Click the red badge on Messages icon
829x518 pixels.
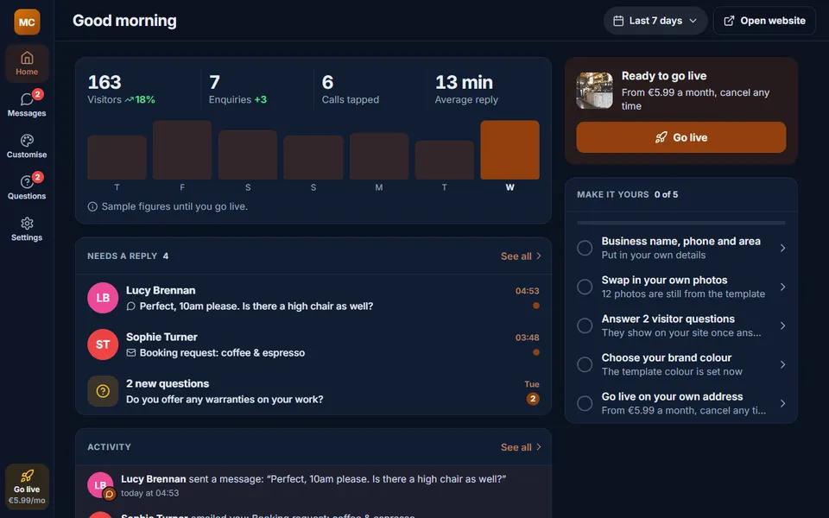coord(37,95)
